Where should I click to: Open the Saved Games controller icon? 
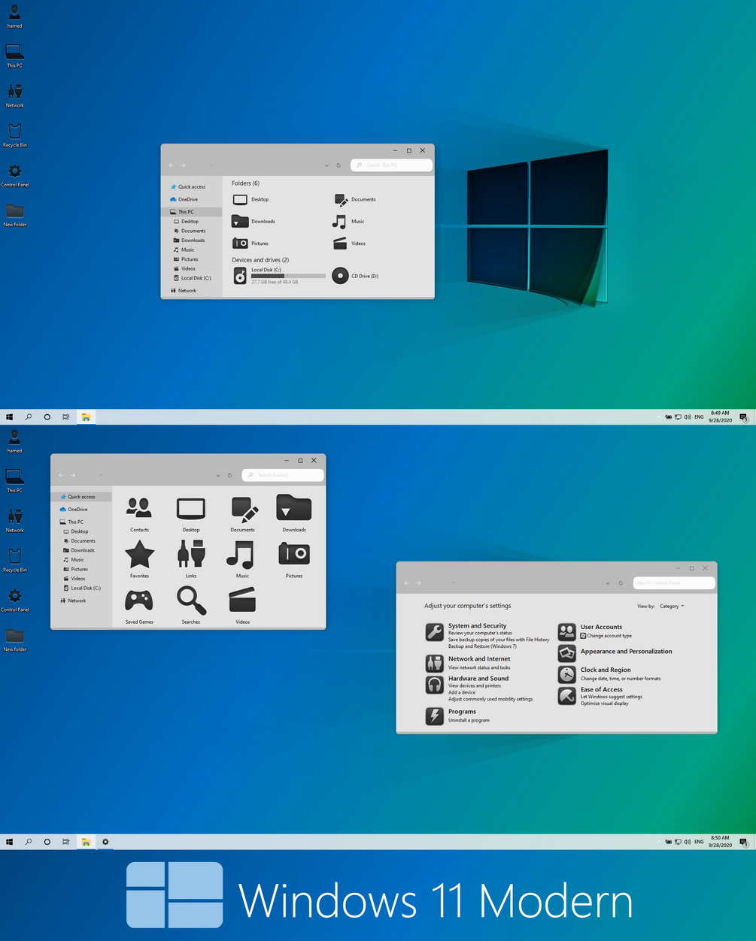[x=139, y=601]
